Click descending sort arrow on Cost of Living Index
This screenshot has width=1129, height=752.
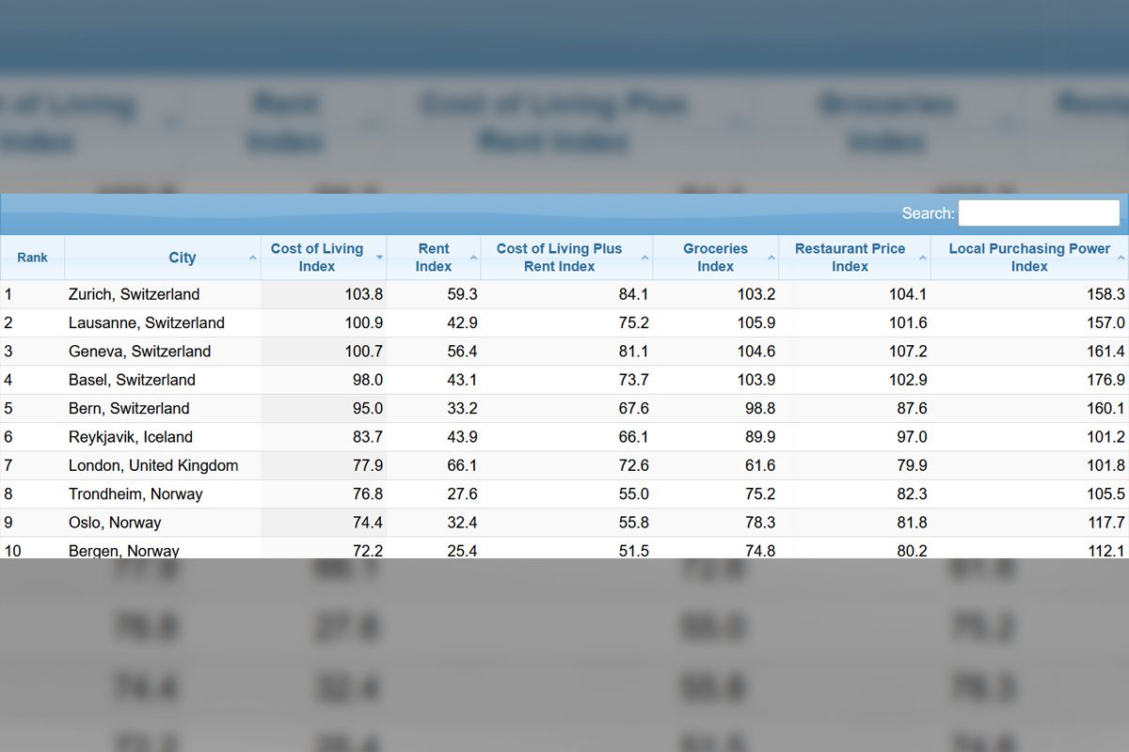click(x=379, y=258)
